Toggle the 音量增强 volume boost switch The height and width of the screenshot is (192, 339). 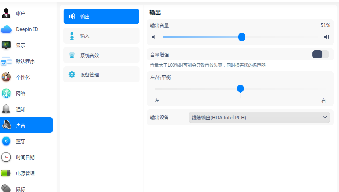pos(320,55)
